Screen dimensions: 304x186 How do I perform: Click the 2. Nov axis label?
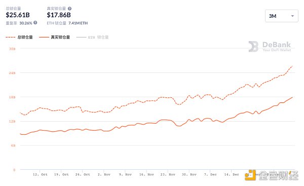point(104,174)
